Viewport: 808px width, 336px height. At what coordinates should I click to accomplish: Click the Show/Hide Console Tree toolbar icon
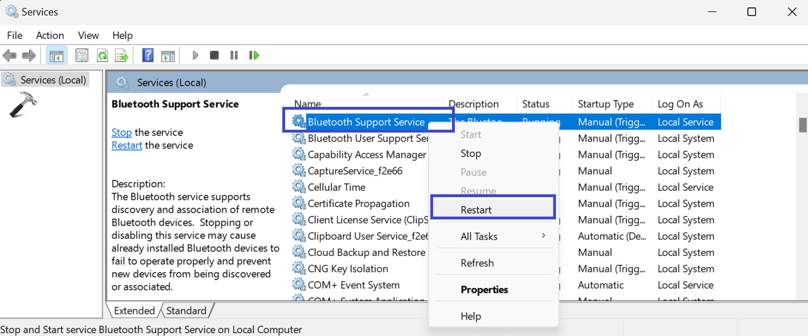[57, 55]
